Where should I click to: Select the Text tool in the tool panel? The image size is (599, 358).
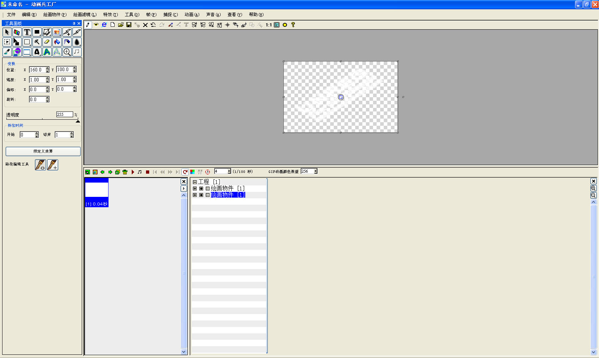click(27, 32)
